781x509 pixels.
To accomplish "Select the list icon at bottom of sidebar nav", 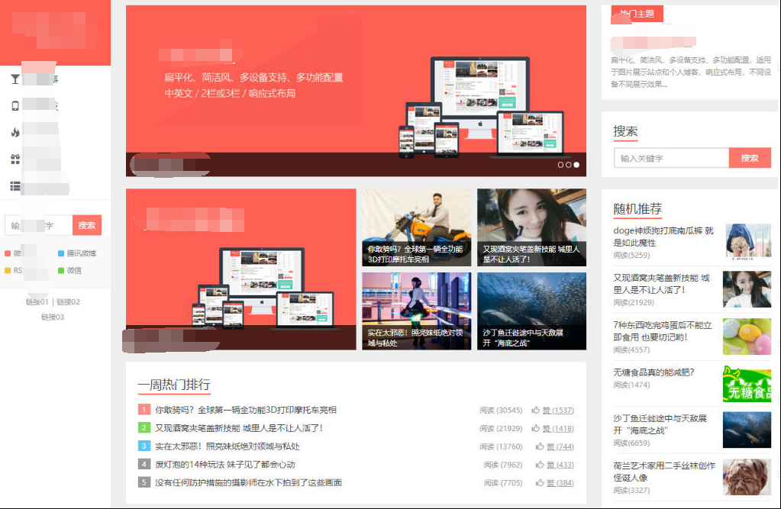I will click(x=15, y=183).
